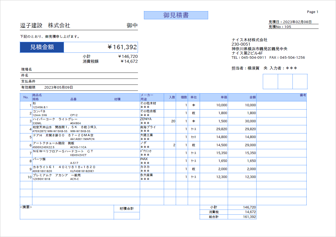Click the 材積合計 box

tap(127, 209)
